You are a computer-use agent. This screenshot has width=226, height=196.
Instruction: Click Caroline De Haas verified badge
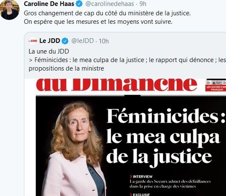tap(79, 4)
